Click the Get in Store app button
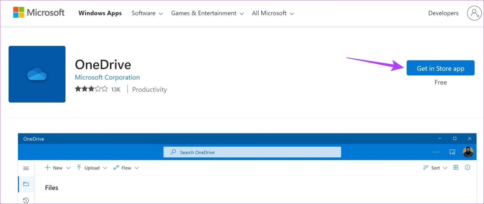Screen dimensions: 484x204 click(440, 68)
